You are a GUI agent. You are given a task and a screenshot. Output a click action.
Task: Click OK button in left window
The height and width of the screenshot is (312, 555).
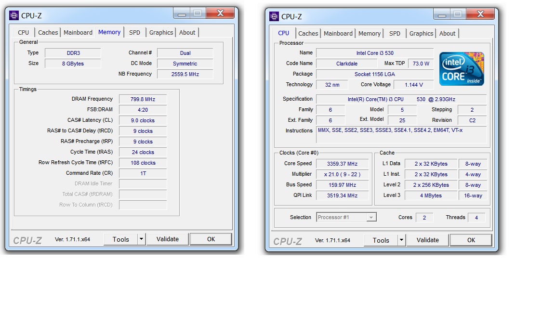tap(211, 239)
